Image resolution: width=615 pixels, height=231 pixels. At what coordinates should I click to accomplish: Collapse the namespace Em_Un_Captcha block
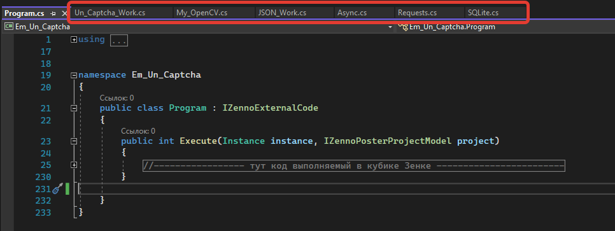click(x=73, y=75)
